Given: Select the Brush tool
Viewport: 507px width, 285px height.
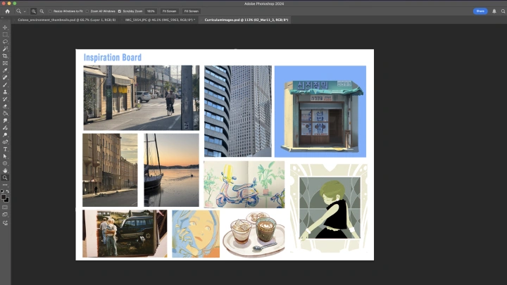Looking at the screenshot, I should point(5,84).
